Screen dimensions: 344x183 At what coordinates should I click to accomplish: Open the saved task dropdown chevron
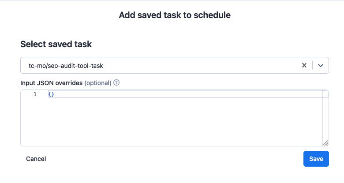[321, 65]
